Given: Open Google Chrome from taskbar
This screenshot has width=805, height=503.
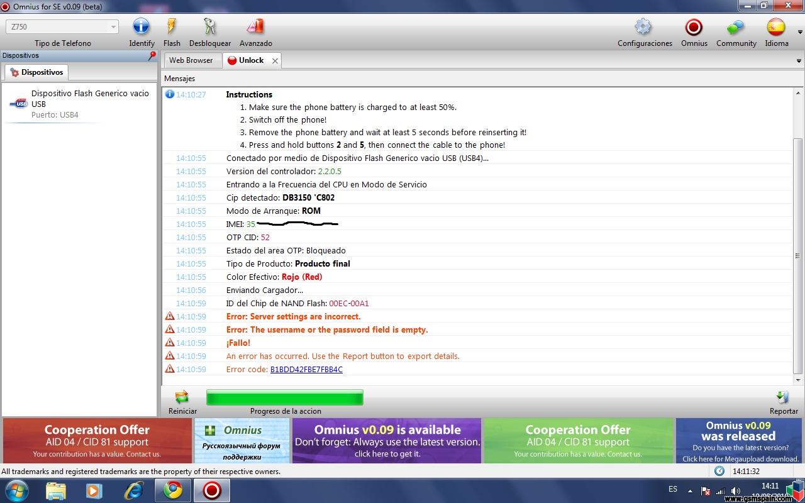Looking at the screenshot, I should [173, 490].
